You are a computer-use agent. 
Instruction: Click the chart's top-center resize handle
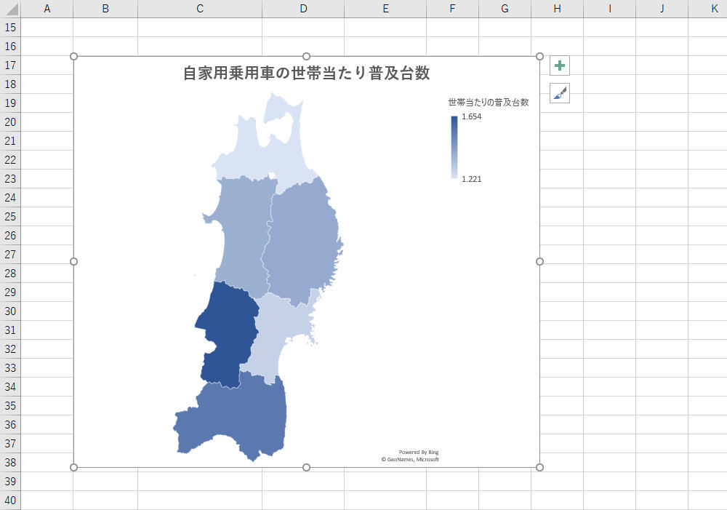click(307, 56)
